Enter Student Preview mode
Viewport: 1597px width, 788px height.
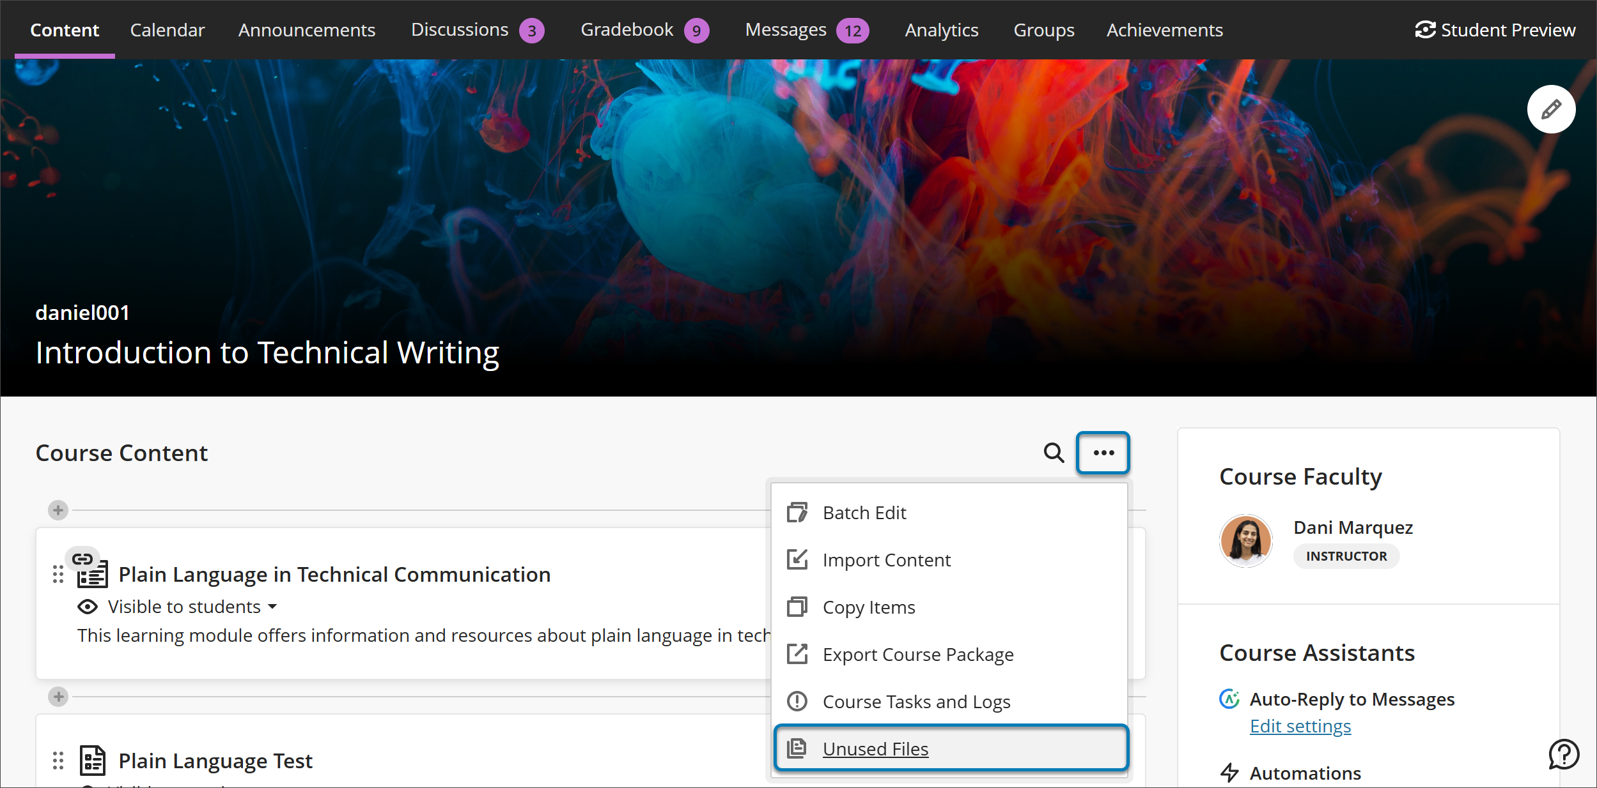click(1495, 30)
